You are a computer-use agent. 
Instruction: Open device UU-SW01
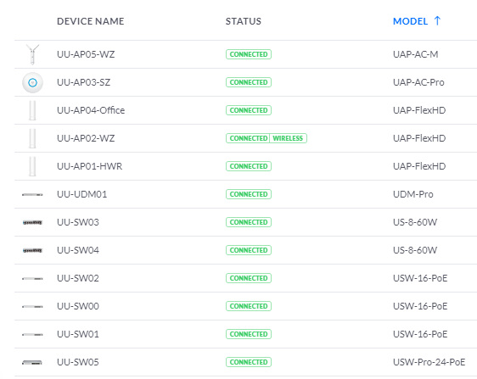click(78, 334)
